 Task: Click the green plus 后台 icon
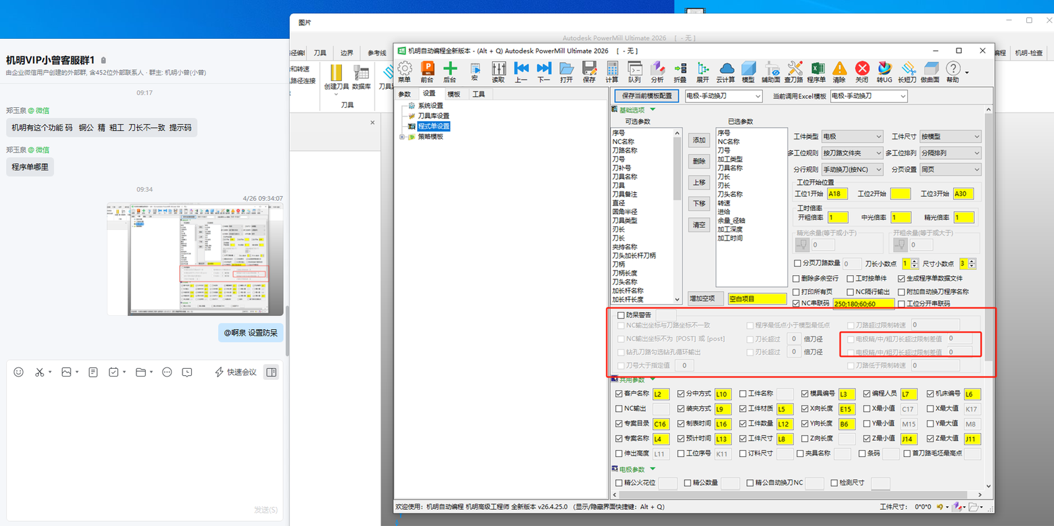click(x=450, y=72)
